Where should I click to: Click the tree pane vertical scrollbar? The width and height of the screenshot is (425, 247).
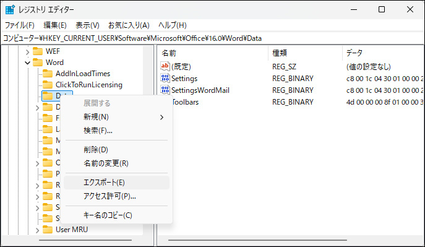tap(148, 141)
